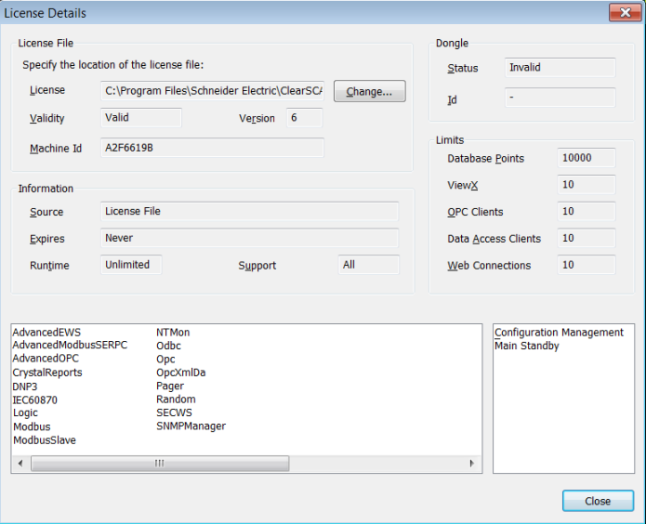Choose the ModbusSlave entry in the list
The image size is (646, 524).
tap(45, 440)
